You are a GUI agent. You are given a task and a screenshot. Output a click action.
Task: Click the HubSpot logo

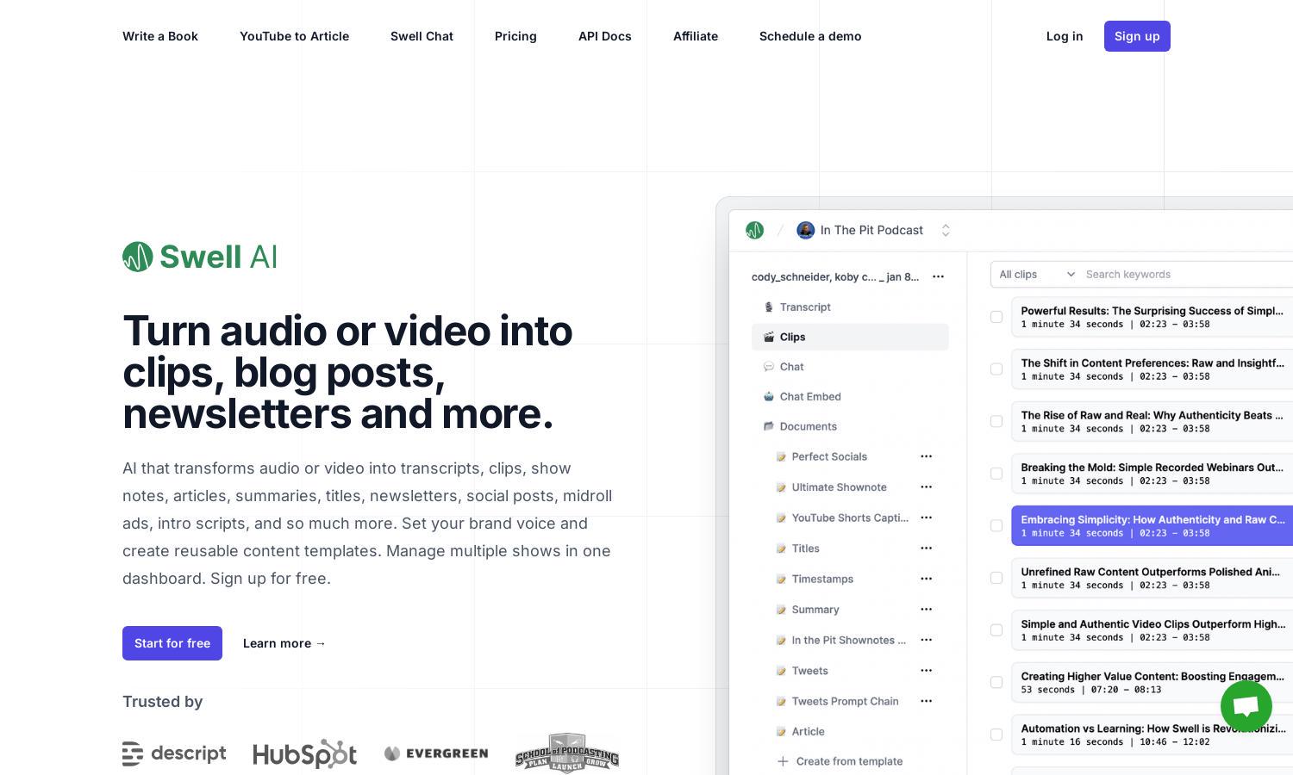pyautogui.click(x=304, y=753)
